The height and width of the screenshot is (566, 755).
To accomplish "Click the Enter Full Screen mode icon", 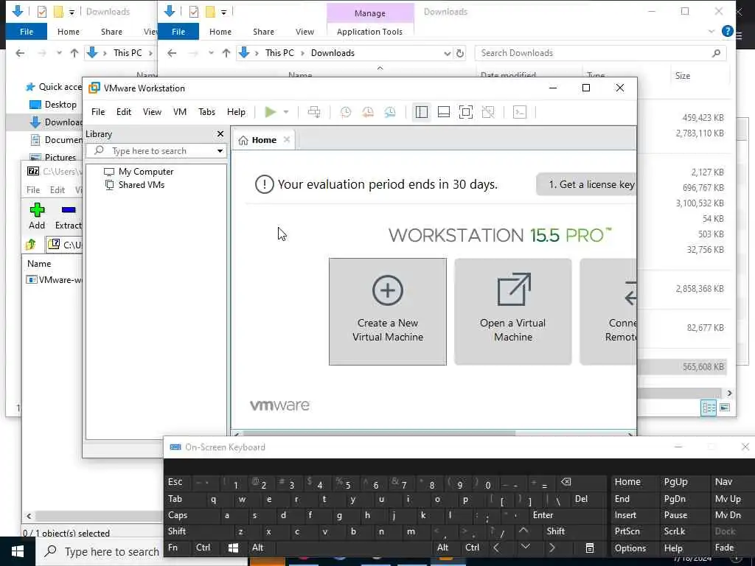I will (x=466, y=112).
